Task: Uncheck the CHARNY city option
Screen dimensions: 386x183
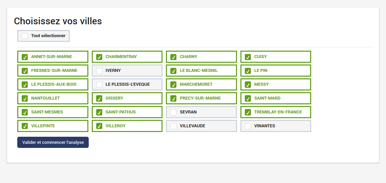Action: coord(173,57)
